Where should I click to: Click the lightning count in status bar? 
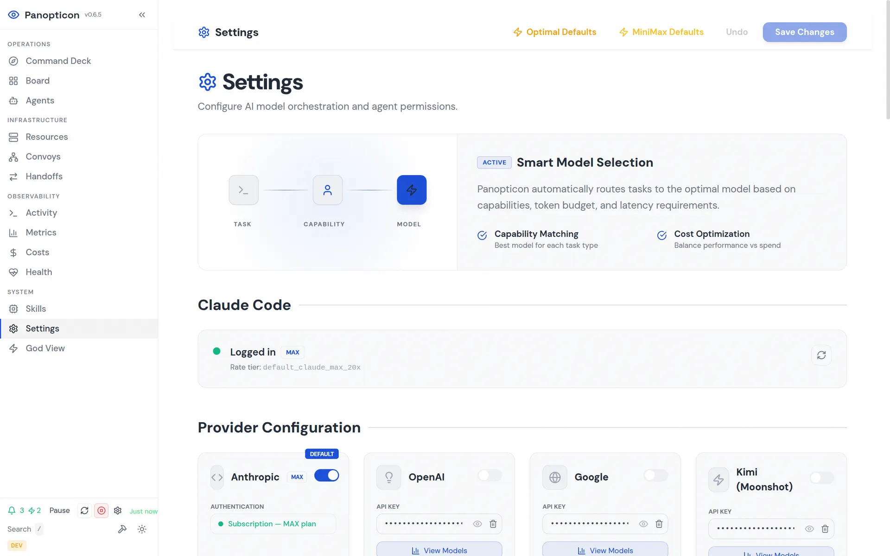point(35,511)
